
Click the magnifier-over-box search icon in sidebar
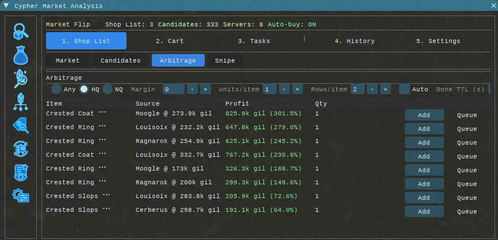point(21,31)
